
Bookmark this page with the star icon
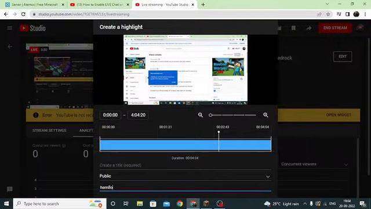point(328,14)
